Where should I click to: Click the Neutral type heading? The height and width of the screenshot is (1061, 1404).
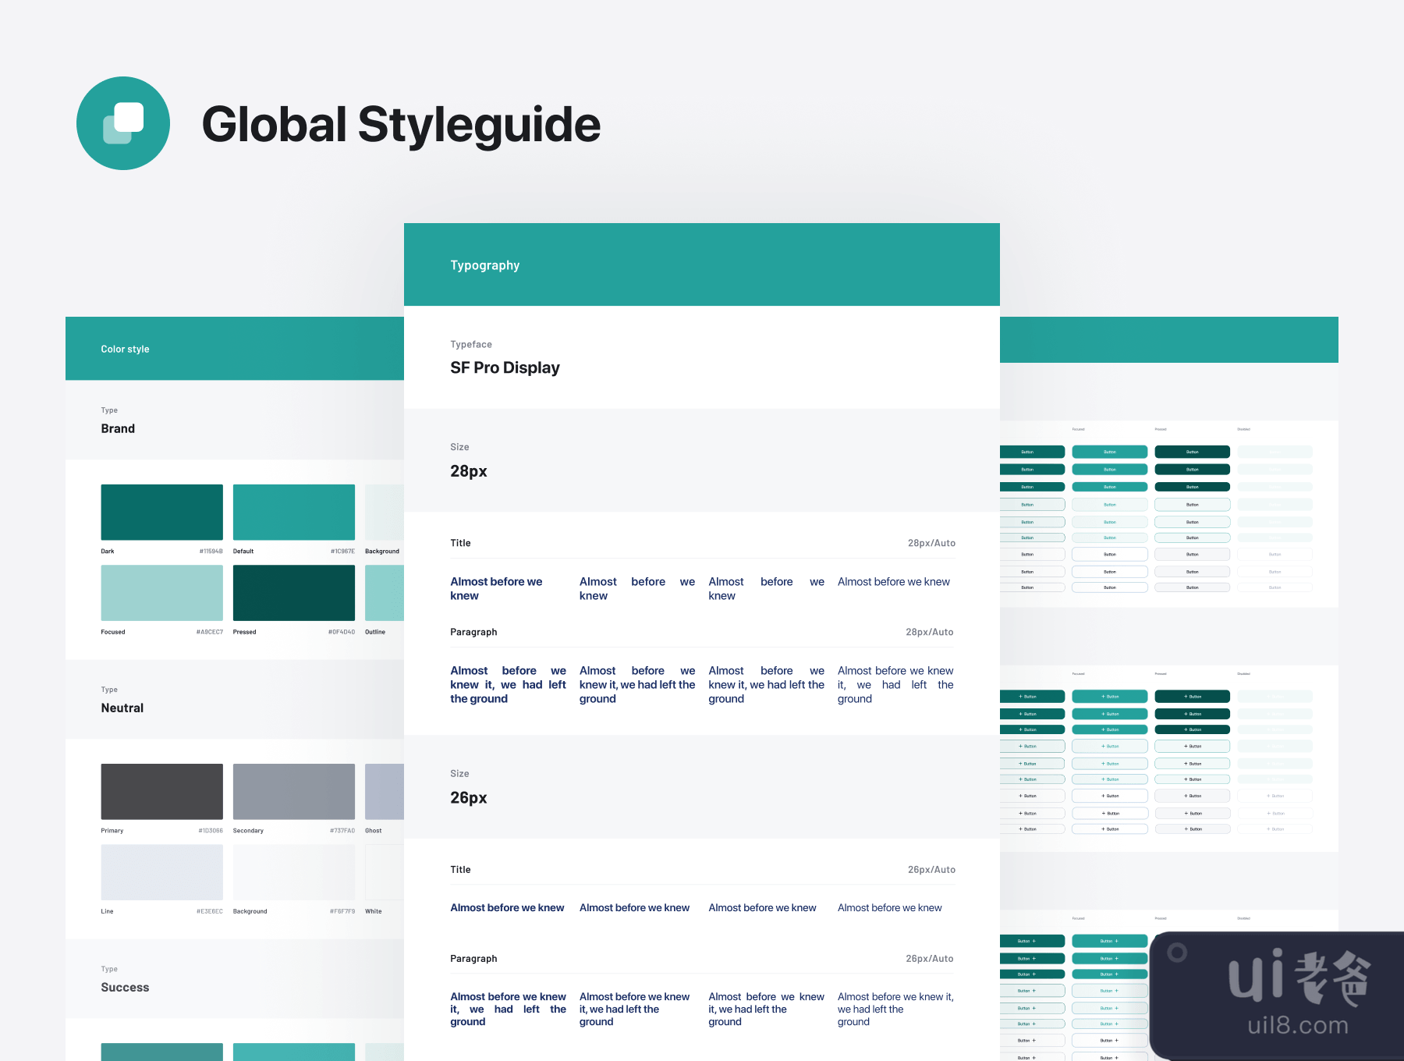coord(122,708)
